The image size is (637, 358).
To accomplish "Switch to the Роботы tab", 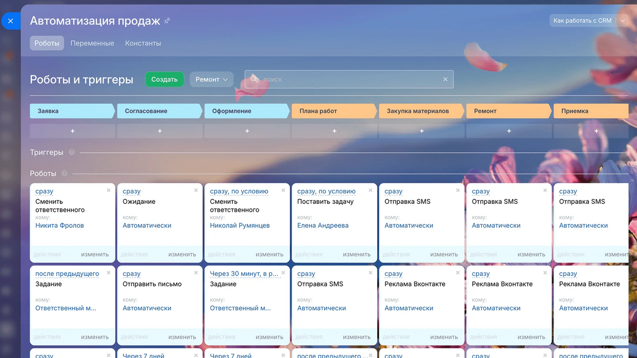I will [x=47, y=43].
